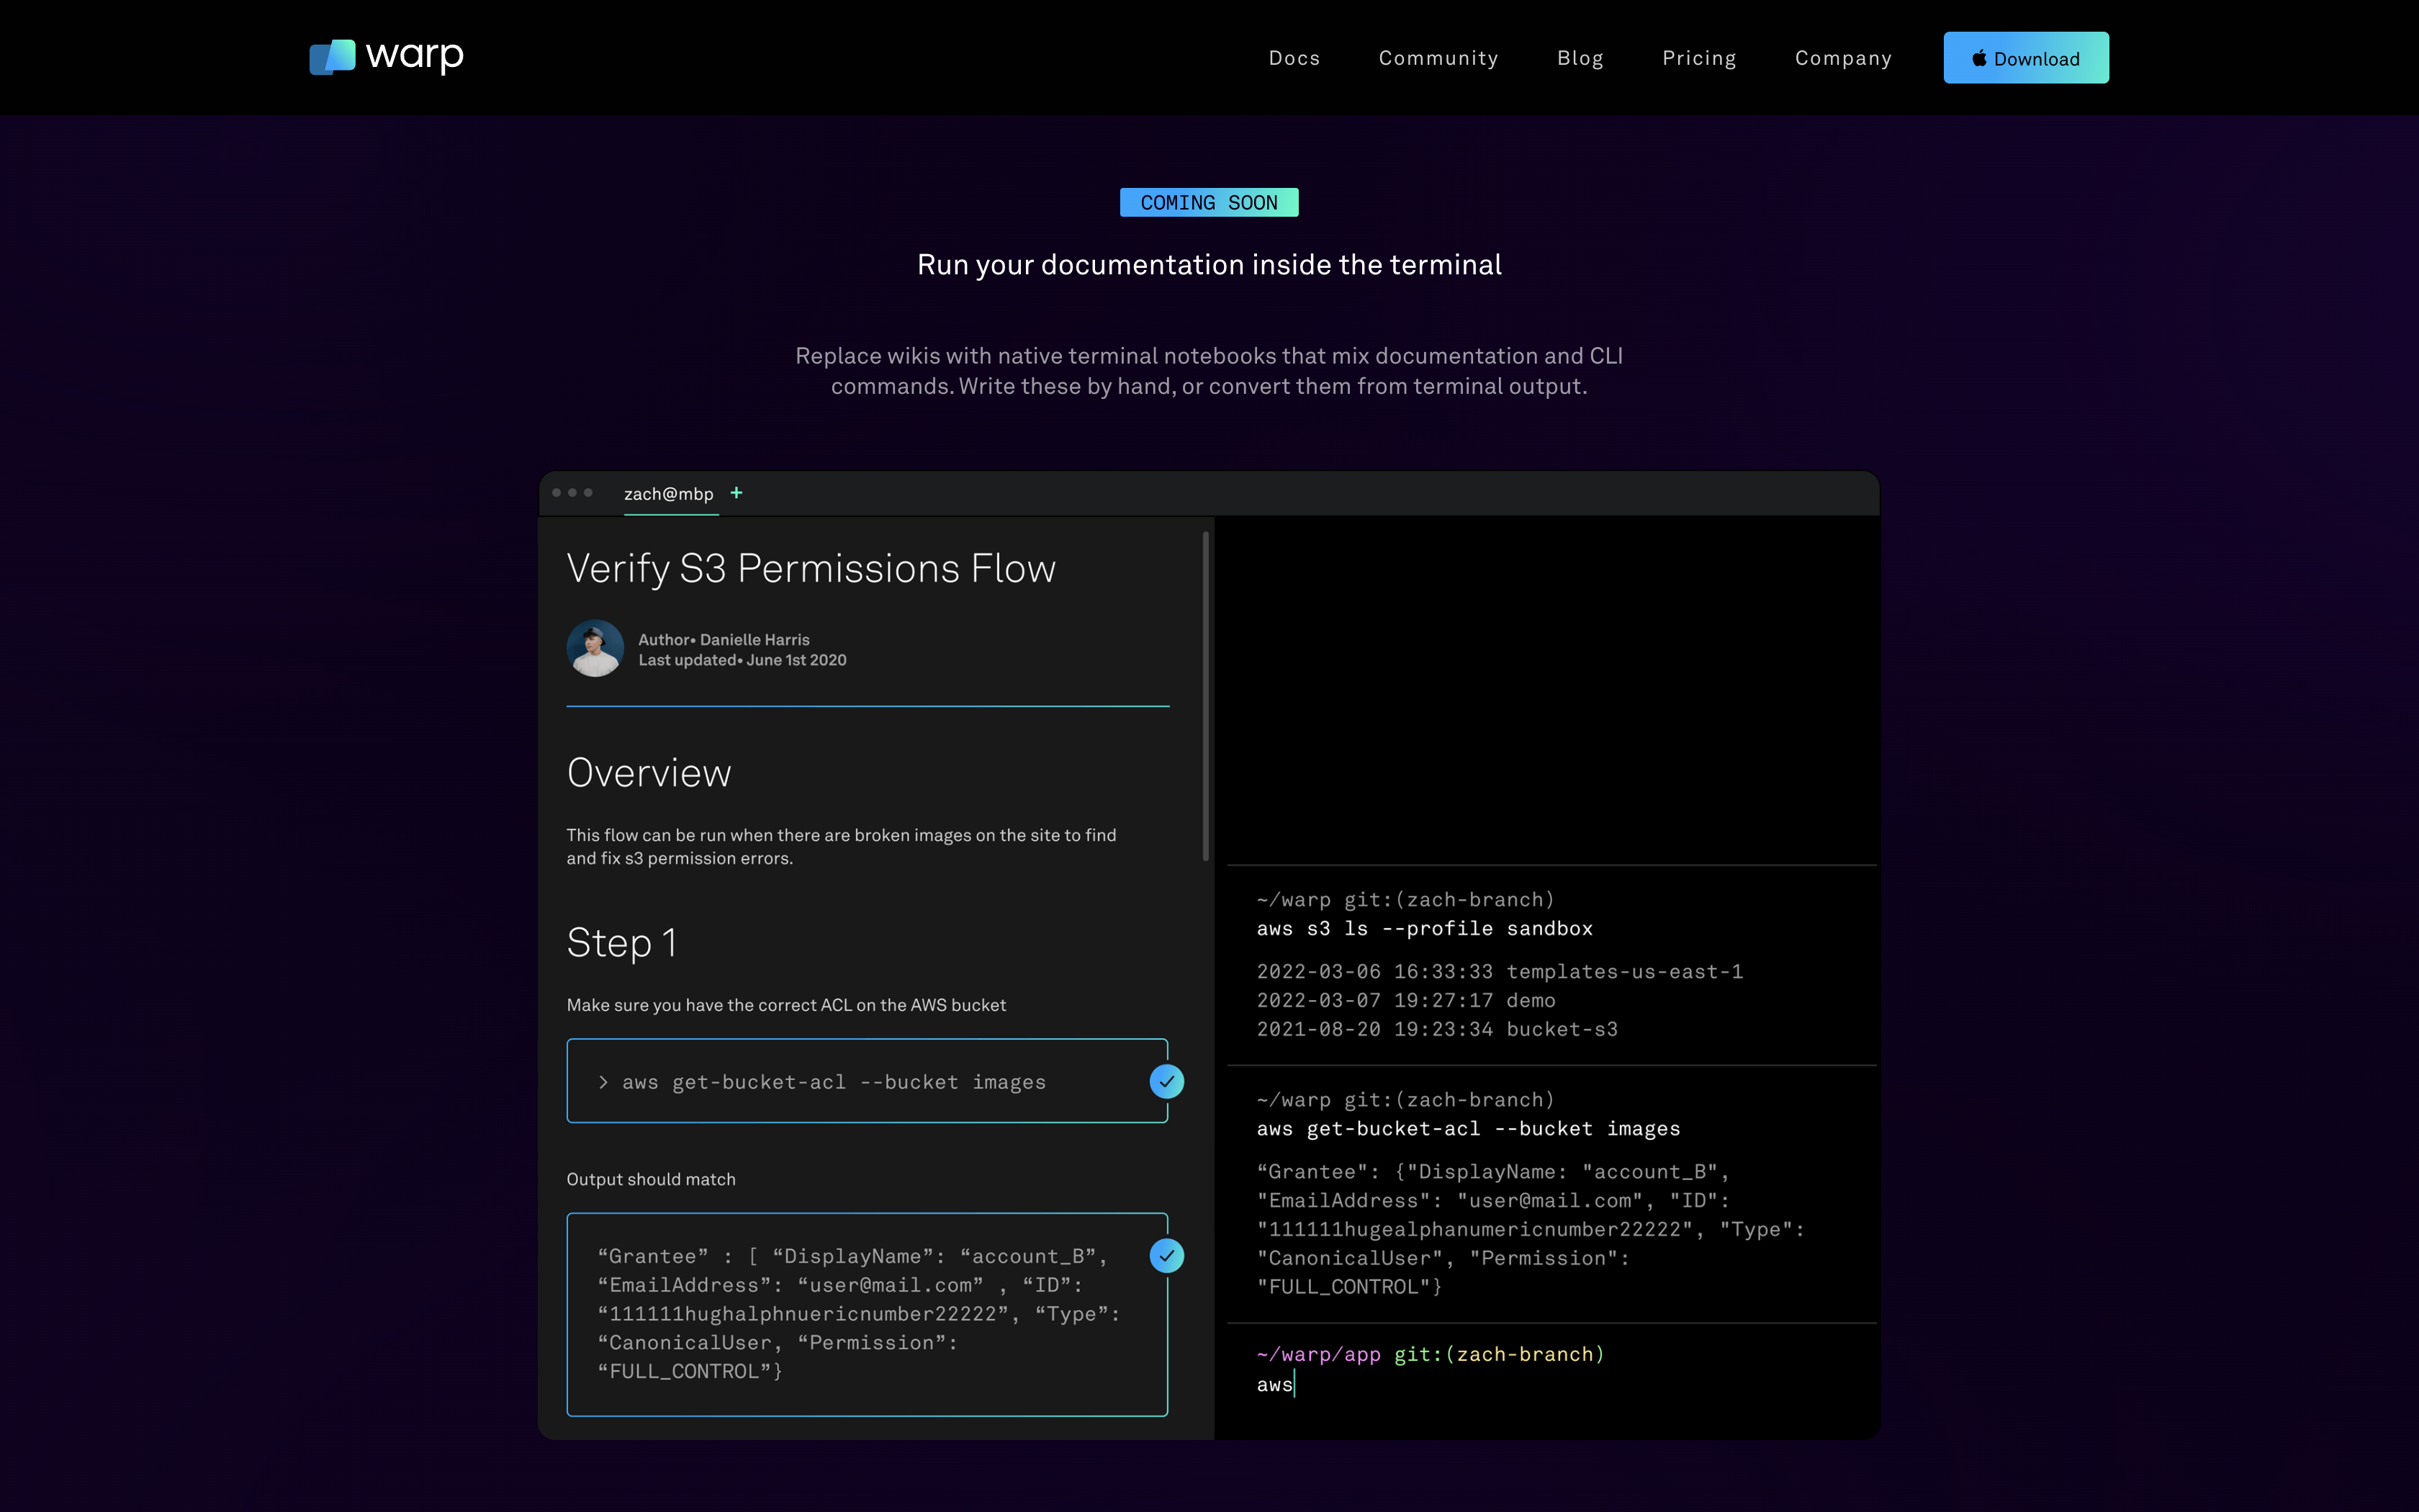Image resolution: width=2419 pixels, height=1512 pixels.
Task: Click the 'Step 1' heading
Action: coord(622,942)
